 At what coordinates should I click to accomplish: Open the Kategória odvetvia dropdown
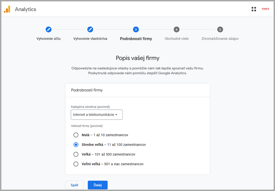pos(97,115)
